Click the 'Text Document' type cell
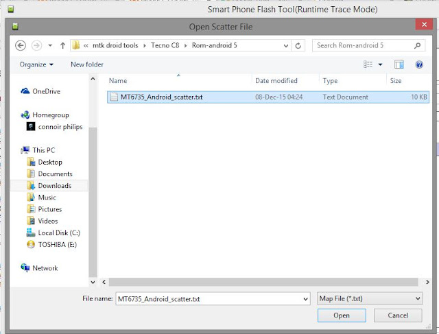 346,97
